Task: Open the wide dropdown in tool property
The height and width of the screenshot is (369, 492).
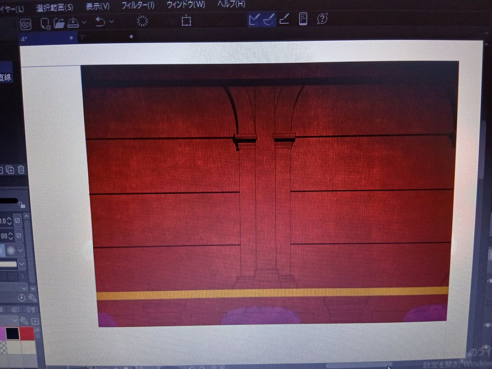Action: click(14, 288)
